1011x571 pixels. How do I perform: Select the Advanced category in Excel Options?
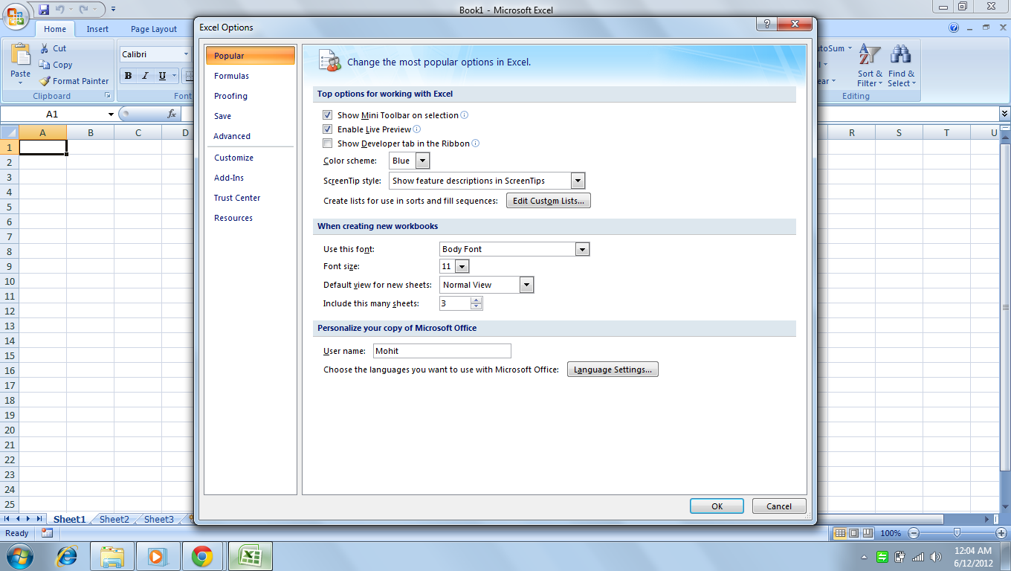(x=231, y=136)
